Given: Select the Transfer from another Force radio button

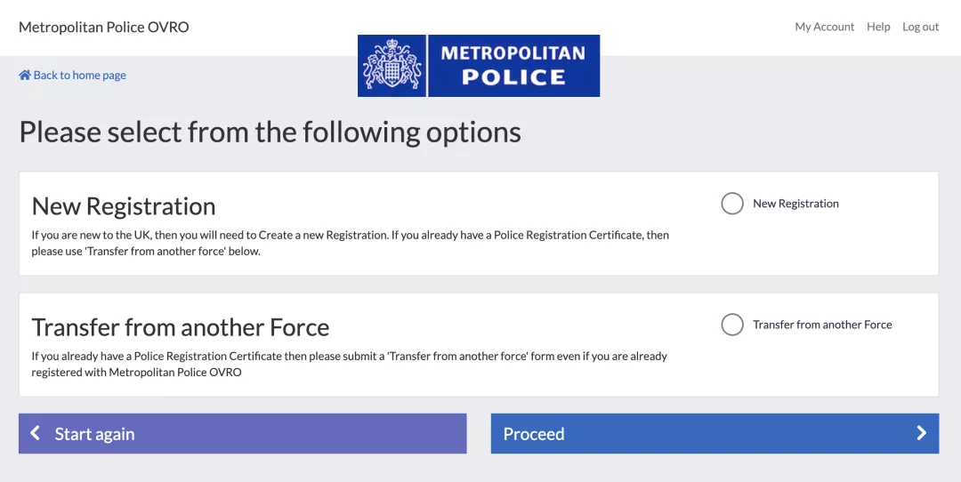Looking at the screenshot, I should pyautogui.click(x=731, y=325).
